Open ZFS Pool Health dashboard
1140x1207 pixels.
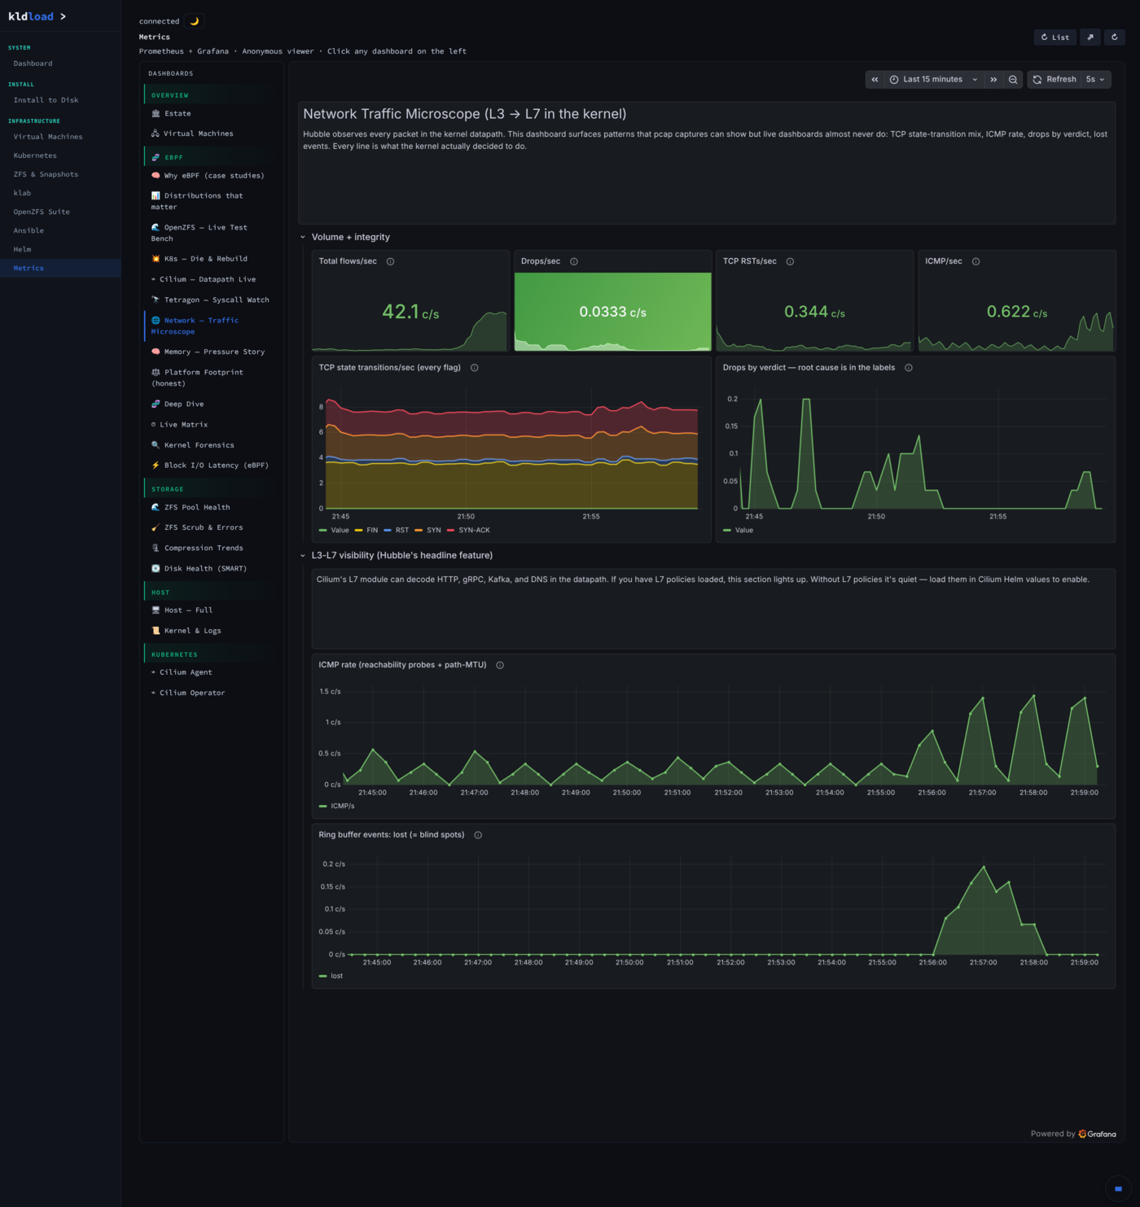click(209, 507)
